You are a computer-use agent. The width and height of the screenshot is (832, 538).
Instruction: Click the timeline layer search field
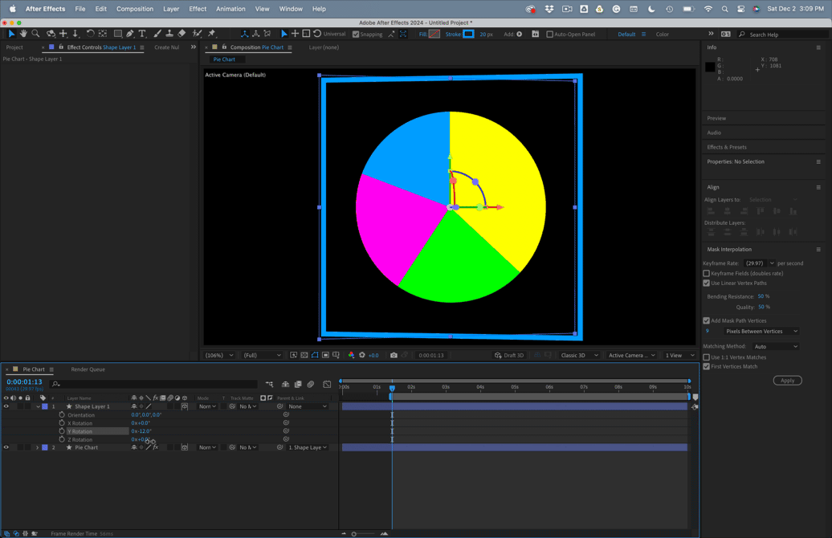(x=154, y=384)
